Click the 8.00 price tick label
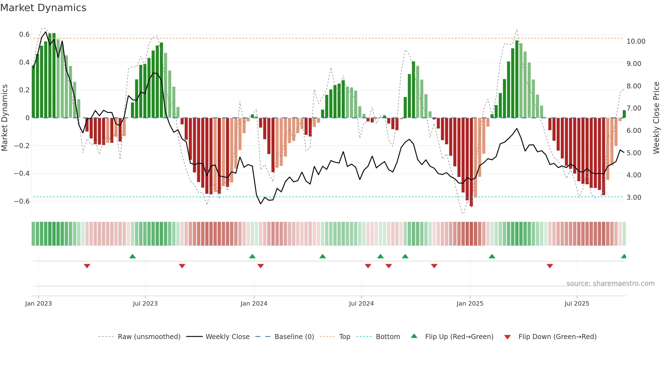The width and height of the screenshot is (664, 373). (x=634, y=86)
